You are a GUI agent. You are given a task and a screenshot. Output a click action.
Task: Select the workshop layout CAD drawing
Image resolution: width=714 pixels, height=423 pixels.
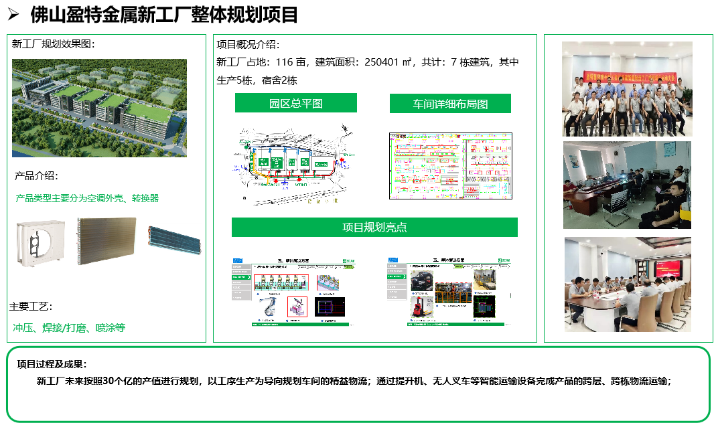tap(450, 166)
